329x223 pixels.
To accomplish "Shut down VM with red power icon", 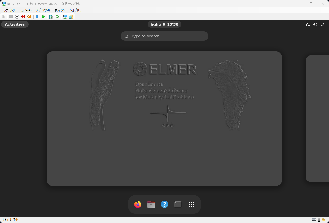I will pyautogui.click(x=23, y=17).
